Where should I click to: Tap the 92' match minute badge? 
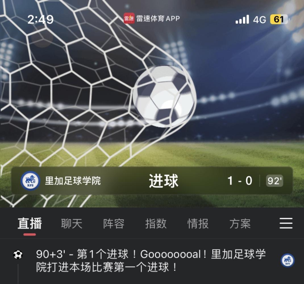[x=274, y=181]
